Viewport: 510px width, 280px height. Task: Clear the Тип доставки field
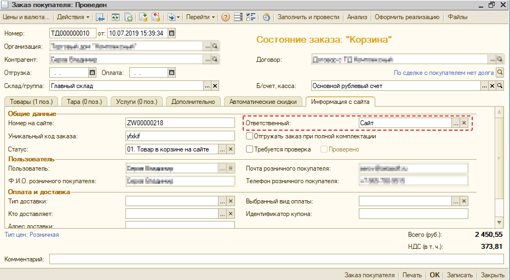pos(231,201)
